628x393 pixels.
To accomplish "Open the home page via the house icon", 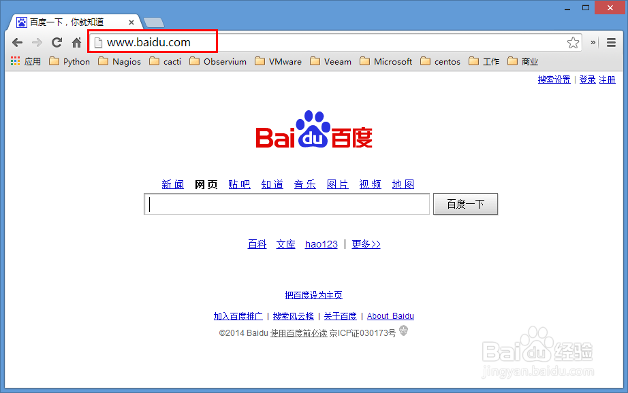I will [x=76, y=42].
